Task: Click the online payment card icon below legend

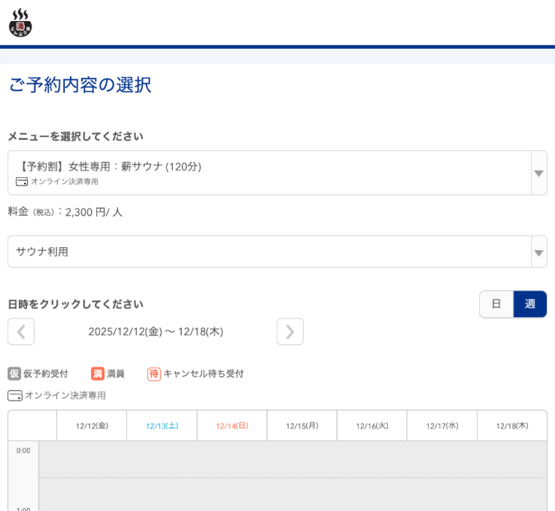Action: [15, 395]
